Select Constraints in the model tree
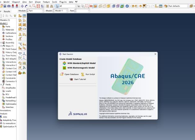The height and width of the screenshot is (140, 195). [11, 78]
